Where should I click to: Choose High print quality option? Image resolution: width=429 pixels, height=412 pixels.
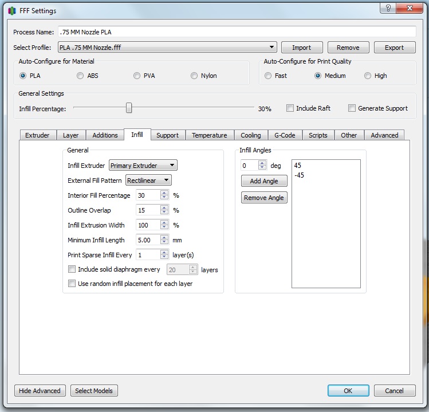(368, 76)
